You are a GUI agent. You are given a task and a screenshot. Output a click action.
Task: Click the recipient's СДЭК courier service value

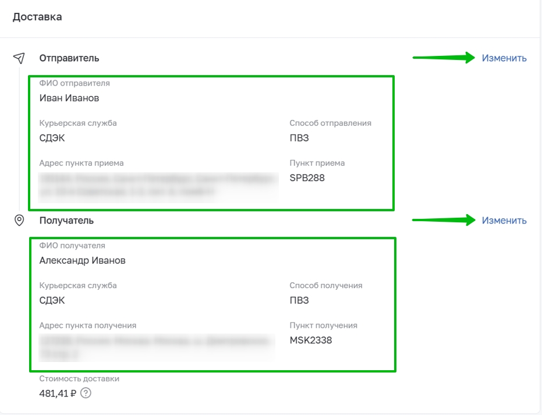click(x=52, y=300)
